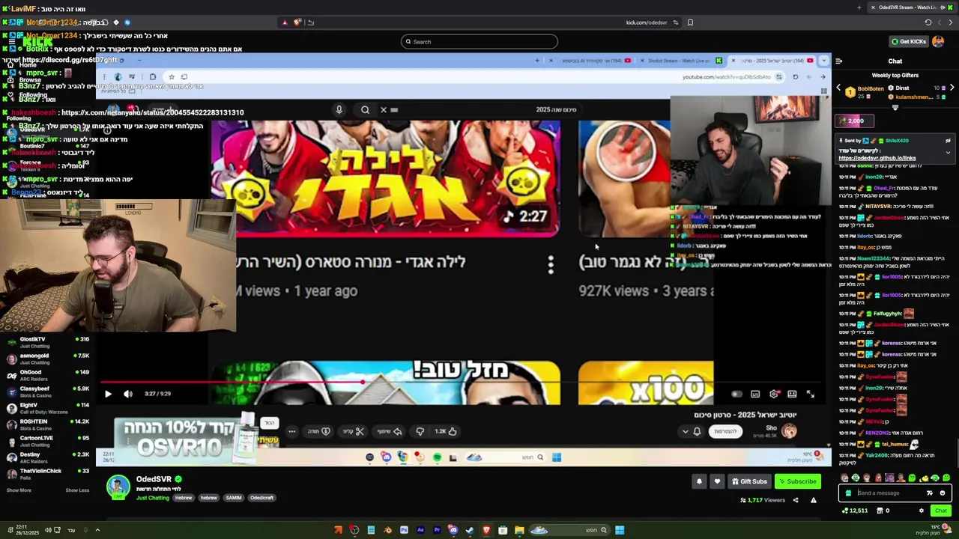Open the bookmark icon in address bar

(x=690, y=22)
